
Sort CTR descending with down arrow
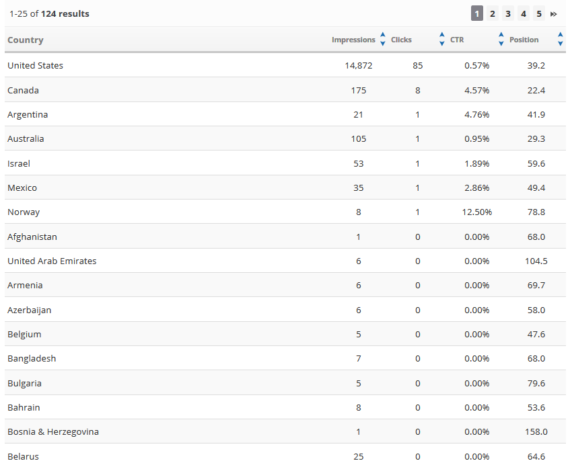pos(501,44)
